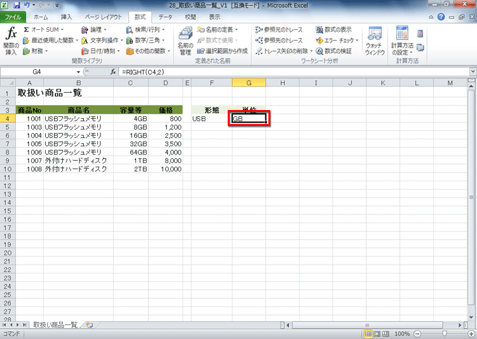Select row 4 header

(8, 119)
